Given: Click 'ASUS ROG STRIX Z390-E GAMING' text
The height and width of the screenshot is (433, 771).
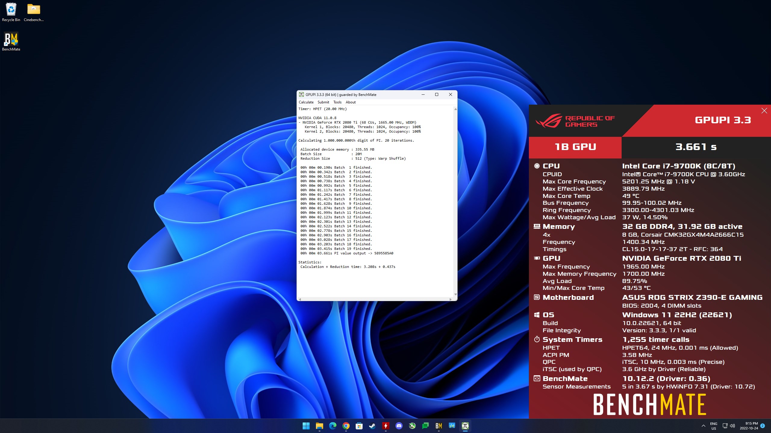Looking at the screenshot, I should coord(692,297).
